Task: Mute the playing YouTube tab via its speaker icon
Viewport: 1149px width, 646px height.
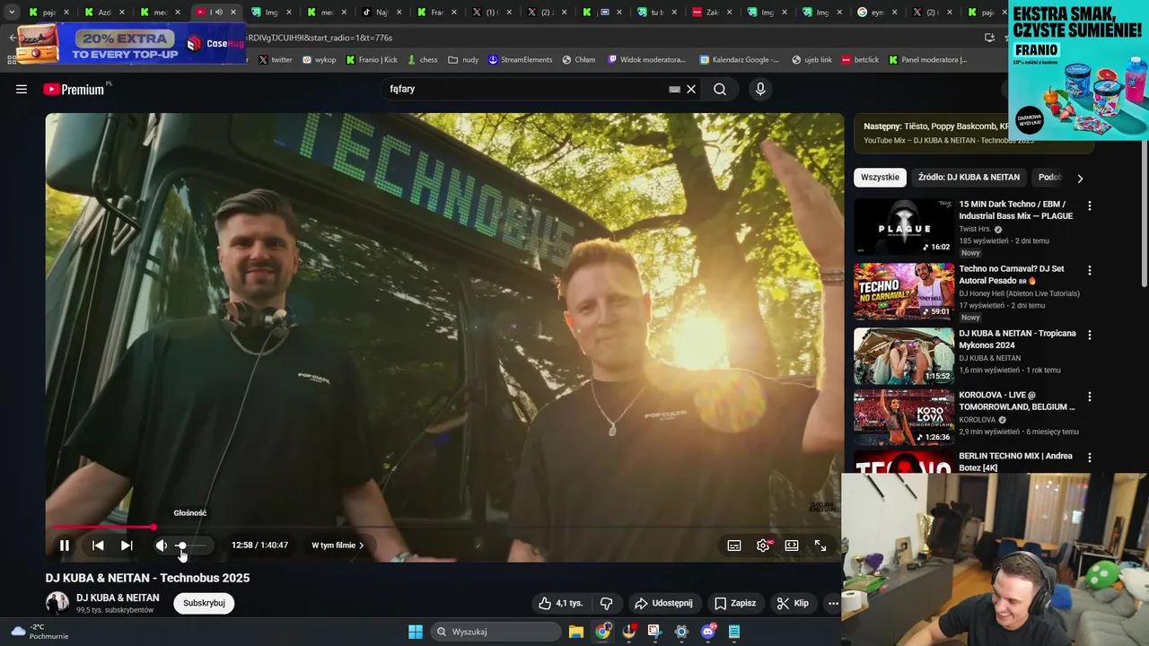Action: [218, 13]
